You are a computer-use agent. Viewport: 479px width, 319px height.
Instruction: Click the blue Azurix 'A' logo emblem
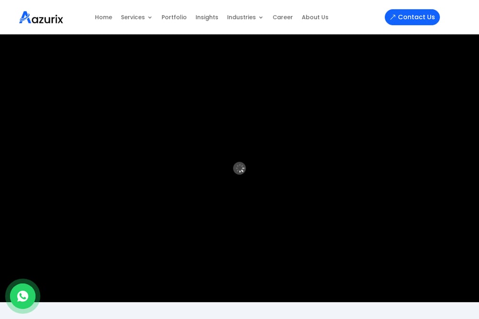(x=25, y=17)
